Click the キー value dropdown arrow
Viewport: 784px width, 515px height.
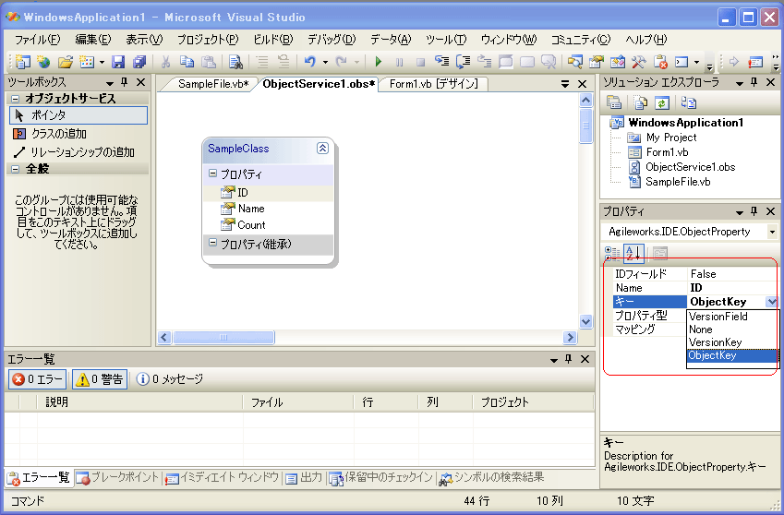771,302
